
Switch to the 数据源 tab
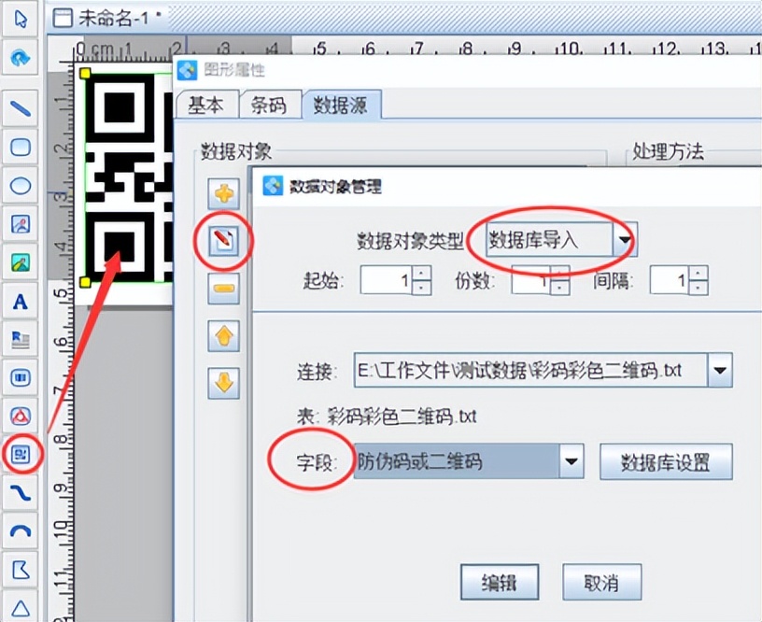tap(341, 105)
